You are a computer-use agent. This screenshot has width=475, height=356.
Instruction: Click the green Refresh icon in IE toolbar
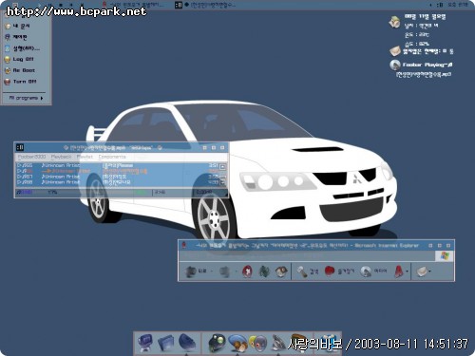[264, 272]
